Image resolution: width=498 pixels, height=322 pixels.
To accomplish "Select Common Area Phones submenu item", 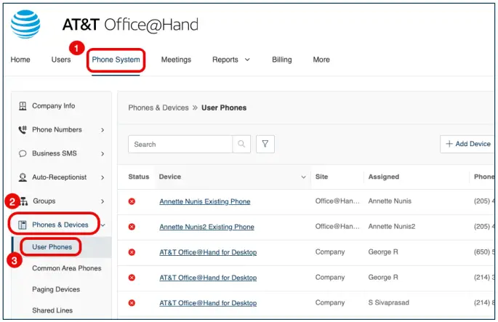I will click(x=67, y=268).
